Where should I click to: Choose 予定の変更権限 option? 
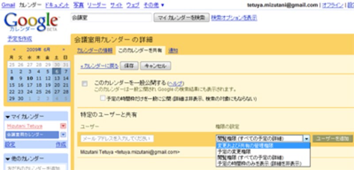[263, 151]
